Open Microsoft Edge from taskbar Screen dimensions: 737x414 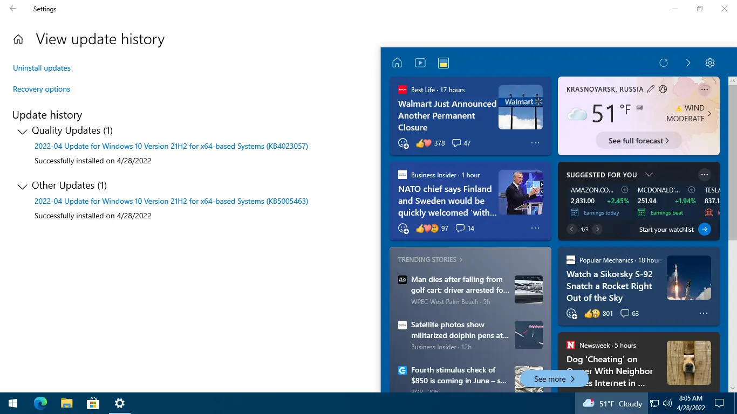pos(40,403)
